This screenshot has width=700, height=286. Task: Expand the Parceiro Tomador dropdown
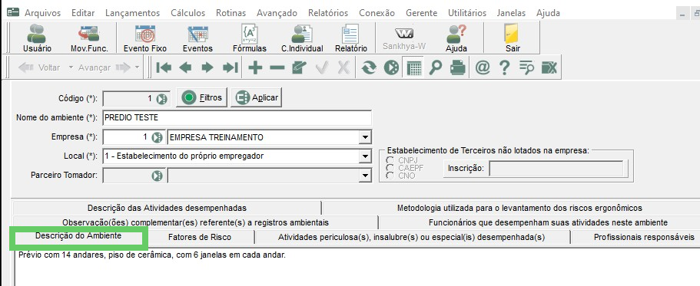[366, 176]
